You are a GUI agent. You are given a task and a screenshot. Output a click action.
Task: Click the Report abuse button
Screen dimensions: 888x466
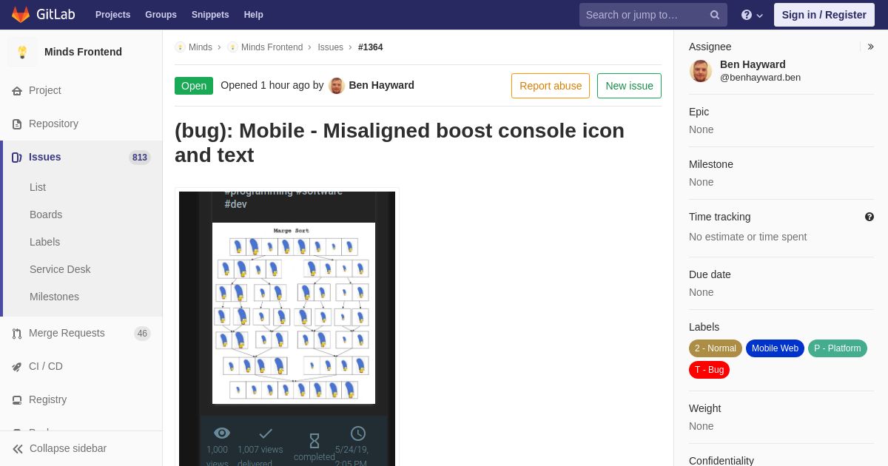click(551, 86)
